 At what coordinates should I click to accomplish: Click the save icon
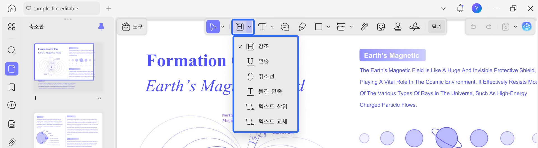click(x=506, y=27)
